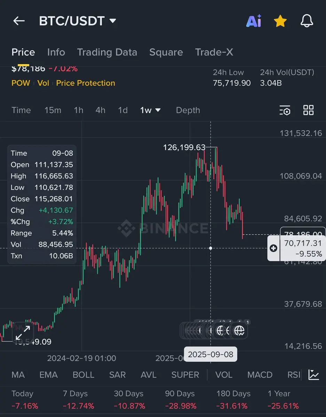
Task: Toggle the VOL sub-indicator
Action: (x=224, y=375)
